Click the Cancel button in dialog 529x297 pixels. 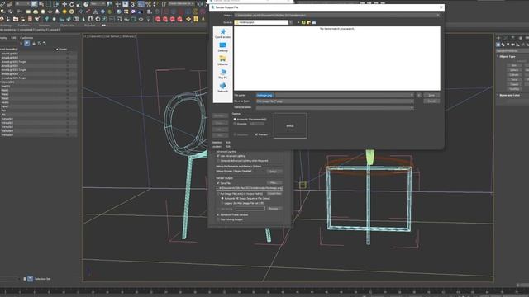coord(431,101)
